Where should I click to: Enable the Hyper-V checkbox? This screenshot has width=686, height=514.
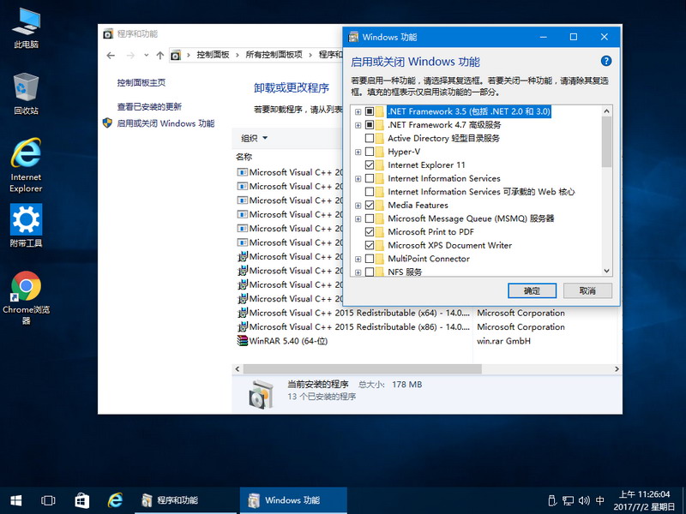coord(370,152)
